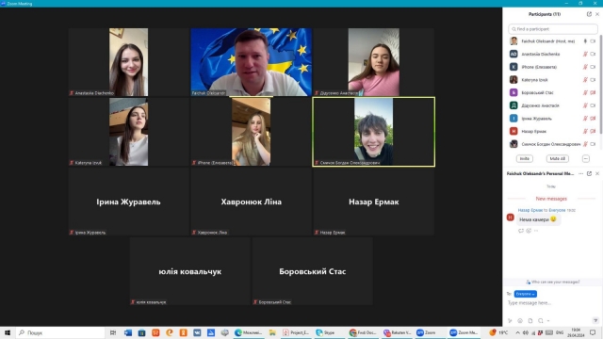Open more actions for chat message
Image resolution: width=603 pixels, height=339 pixels.
(x=536, y=231)
